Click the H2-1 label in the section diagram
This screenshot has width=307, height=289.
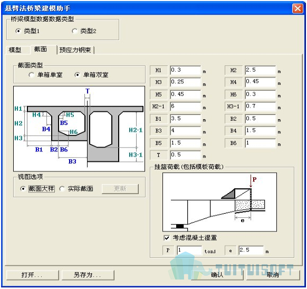click(x=136, y=130)
